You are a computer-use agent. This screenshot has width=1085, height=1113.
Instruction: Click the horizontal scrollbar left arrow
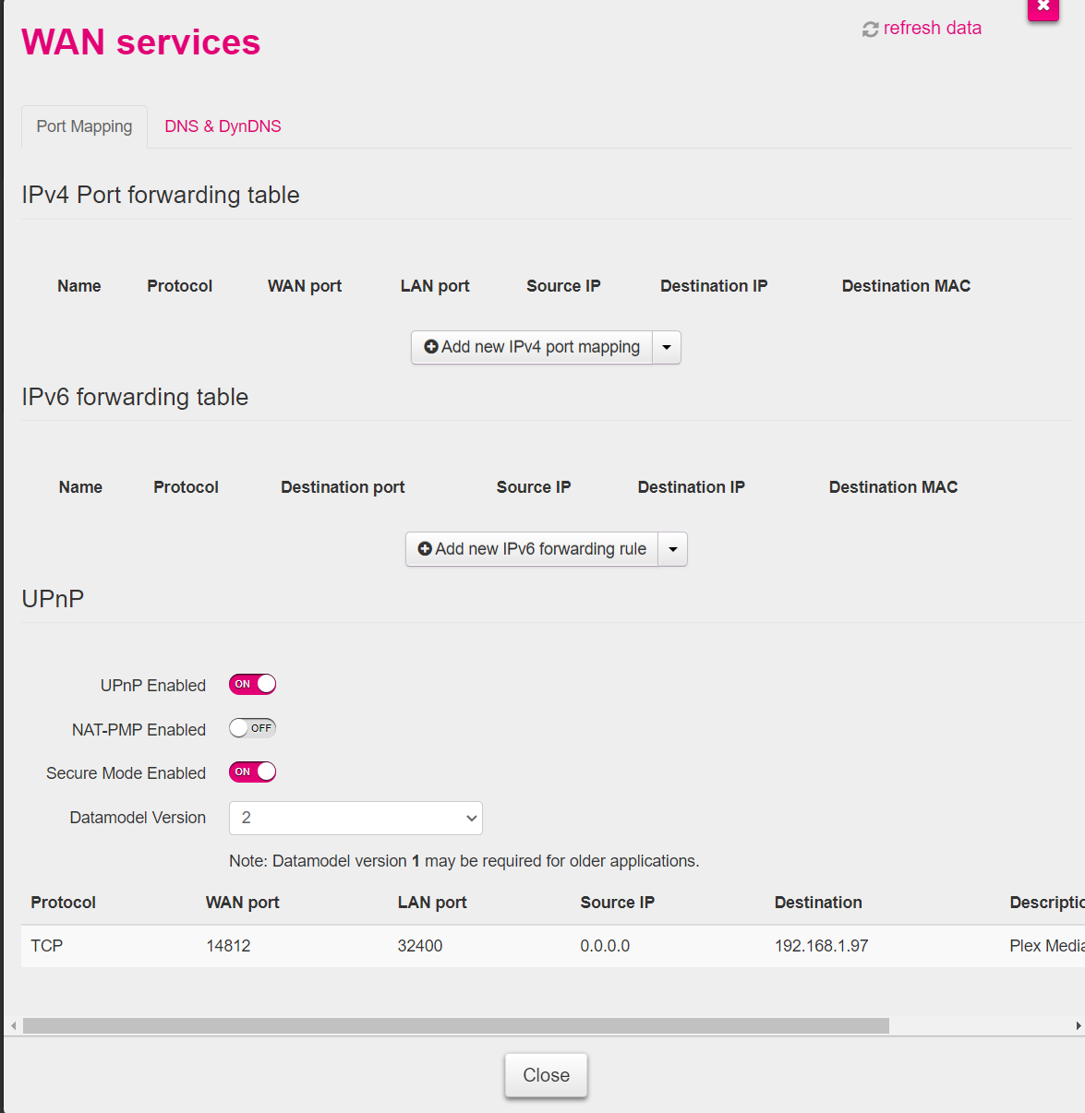(13, 1025)
